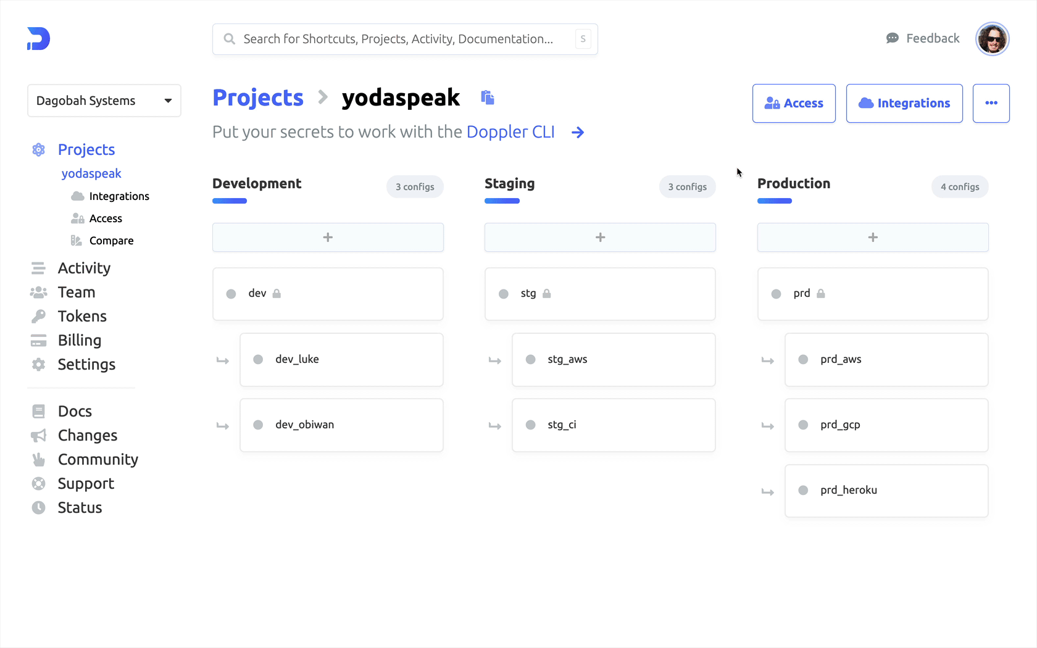This screenshot has height=648, width=1037.
Task: Open the dev config card
Action: pos(328,294)
